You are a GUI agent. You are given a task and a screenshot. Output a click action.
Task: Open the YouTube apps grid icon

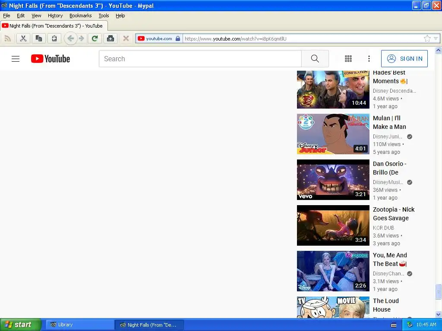tap(348, 59)
